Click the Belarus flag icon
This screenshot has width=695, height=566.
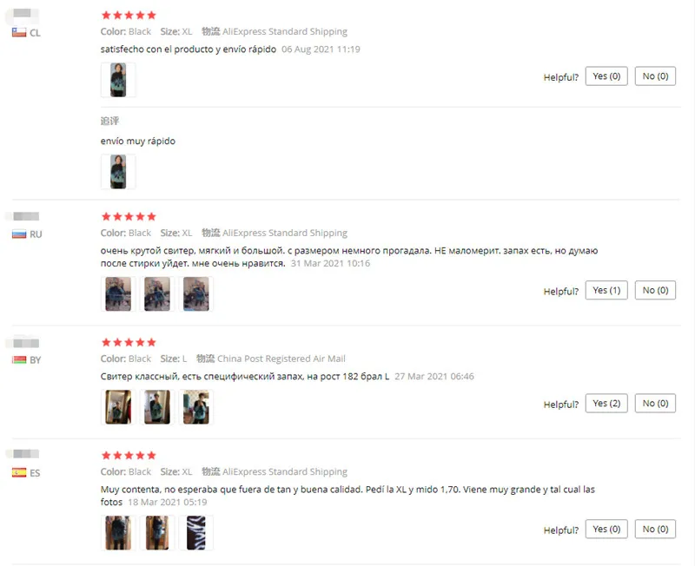click(19, 359)
